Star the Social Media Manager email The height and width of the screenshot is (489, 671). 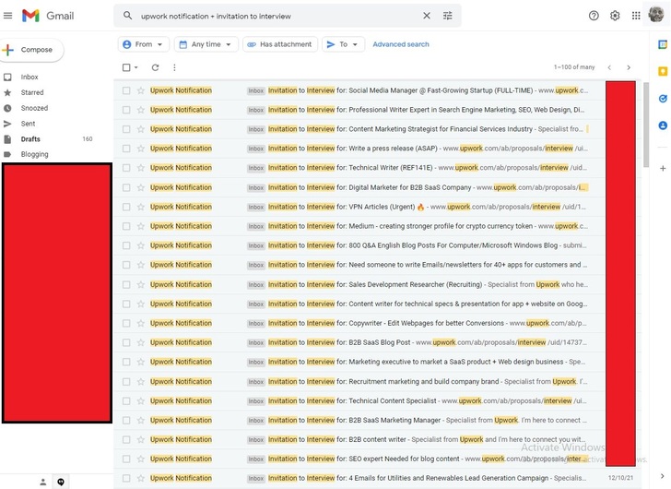140,90
